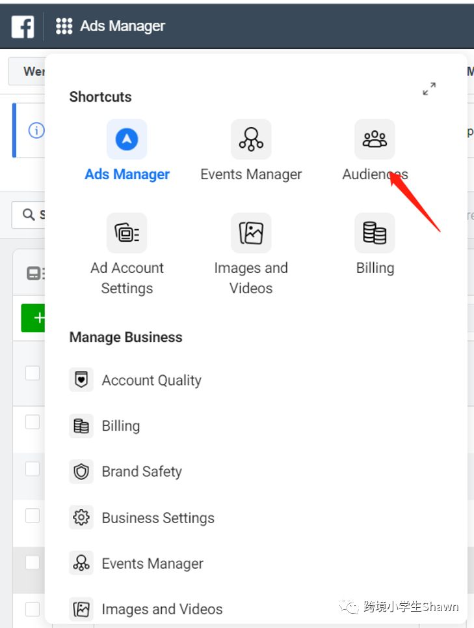
Task: Click the Facebook logo icon
Action: click(x=23, y=27)
